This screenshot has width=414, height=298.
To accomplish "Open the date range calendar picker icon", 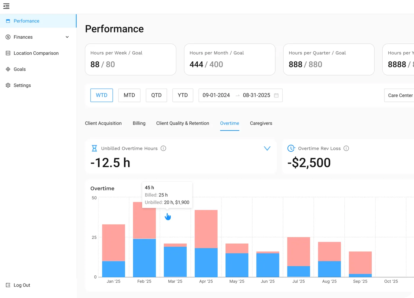I will tap(276, 95).
